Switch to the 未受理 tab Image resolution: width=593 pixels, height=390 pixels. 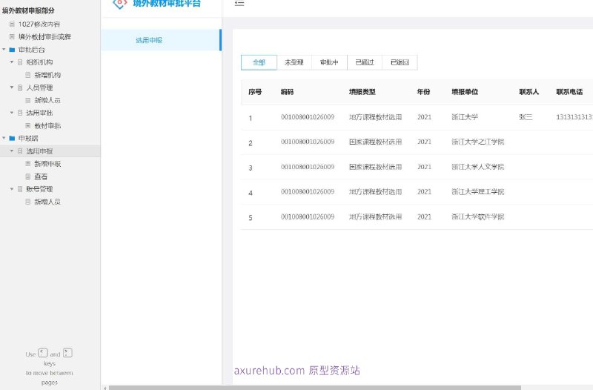tap(294, 62)
